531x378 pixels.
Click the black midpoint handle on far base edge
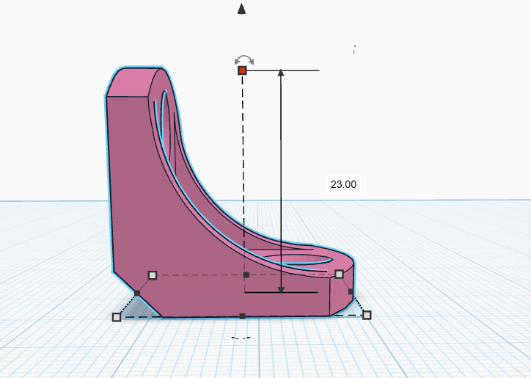pos(246,275)
